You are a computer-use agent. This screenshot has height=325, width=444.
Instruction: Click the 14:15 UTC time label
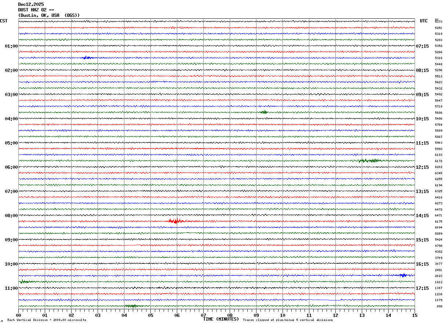click(422, 216)
